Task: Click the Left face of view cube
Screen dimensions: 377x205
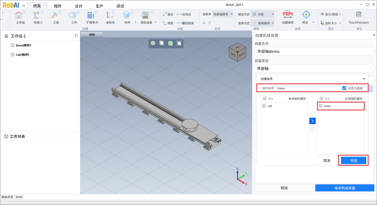Action: tap(233, 54)
